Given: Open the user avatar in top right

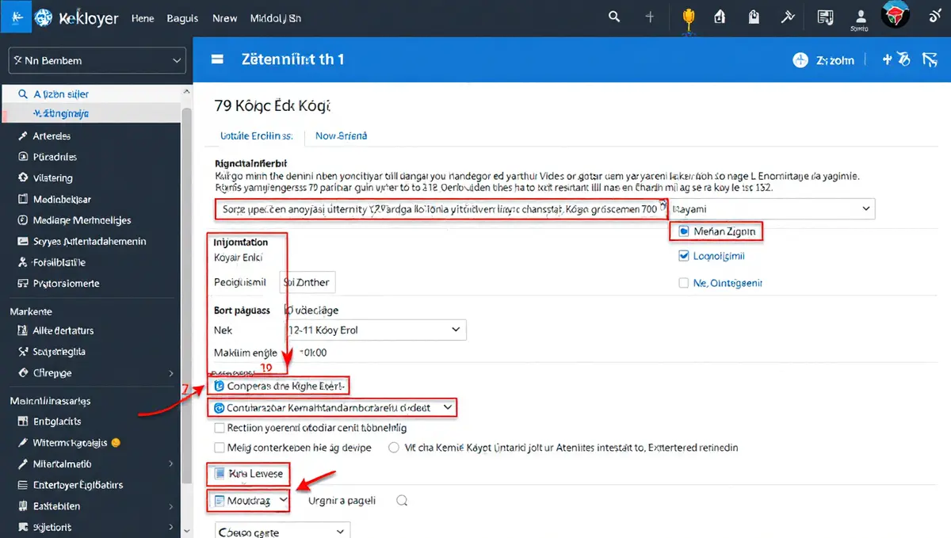Looking at the screenshot, I should click(x=896, y=16).
